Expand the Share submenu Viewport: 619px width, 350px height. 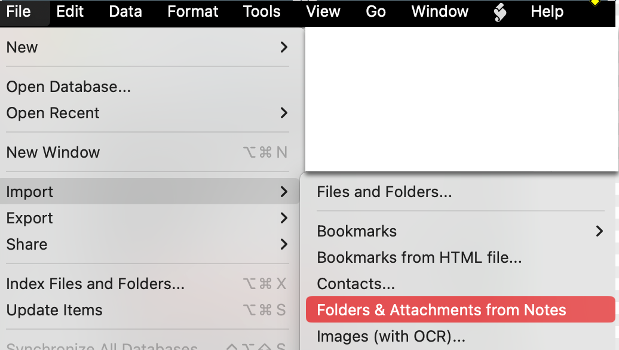(146, 244)
